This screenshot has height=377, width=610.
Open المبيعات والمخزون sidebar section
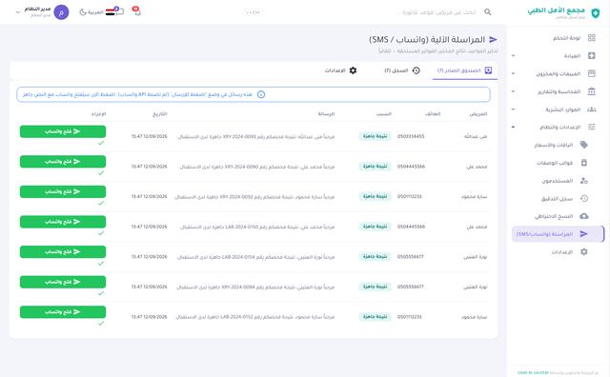pyautogui.click(x=559, y=73)
